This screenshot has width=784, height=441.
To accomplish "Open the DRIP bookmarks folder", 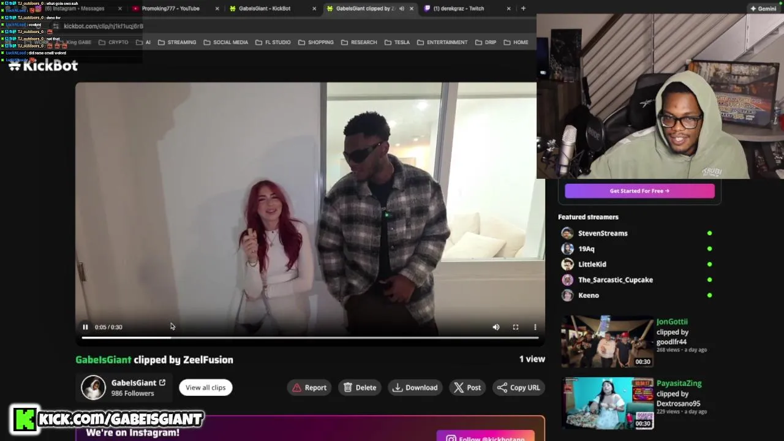I will coord(486,42).
